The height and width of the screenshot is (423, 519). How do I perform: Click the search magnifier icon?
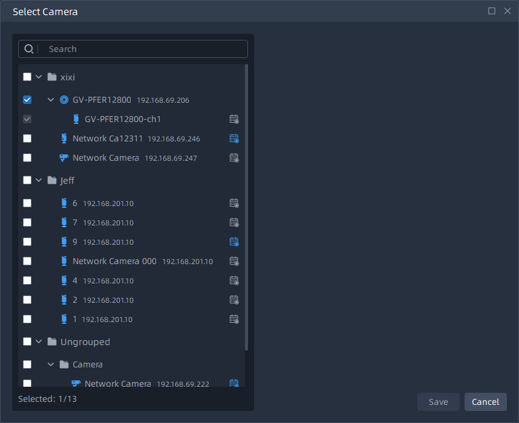click(28, 49)
